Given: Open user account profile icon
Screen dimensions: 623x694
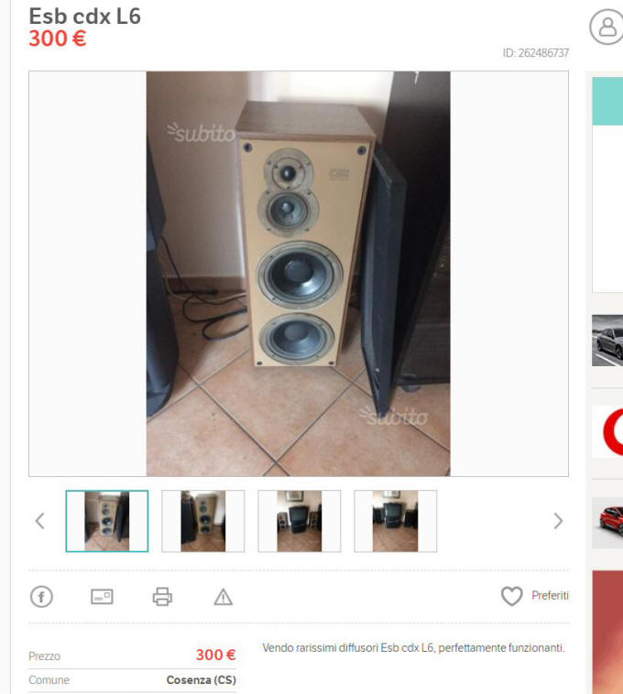Looking at the screenshot, I should (x=607, y=27).
